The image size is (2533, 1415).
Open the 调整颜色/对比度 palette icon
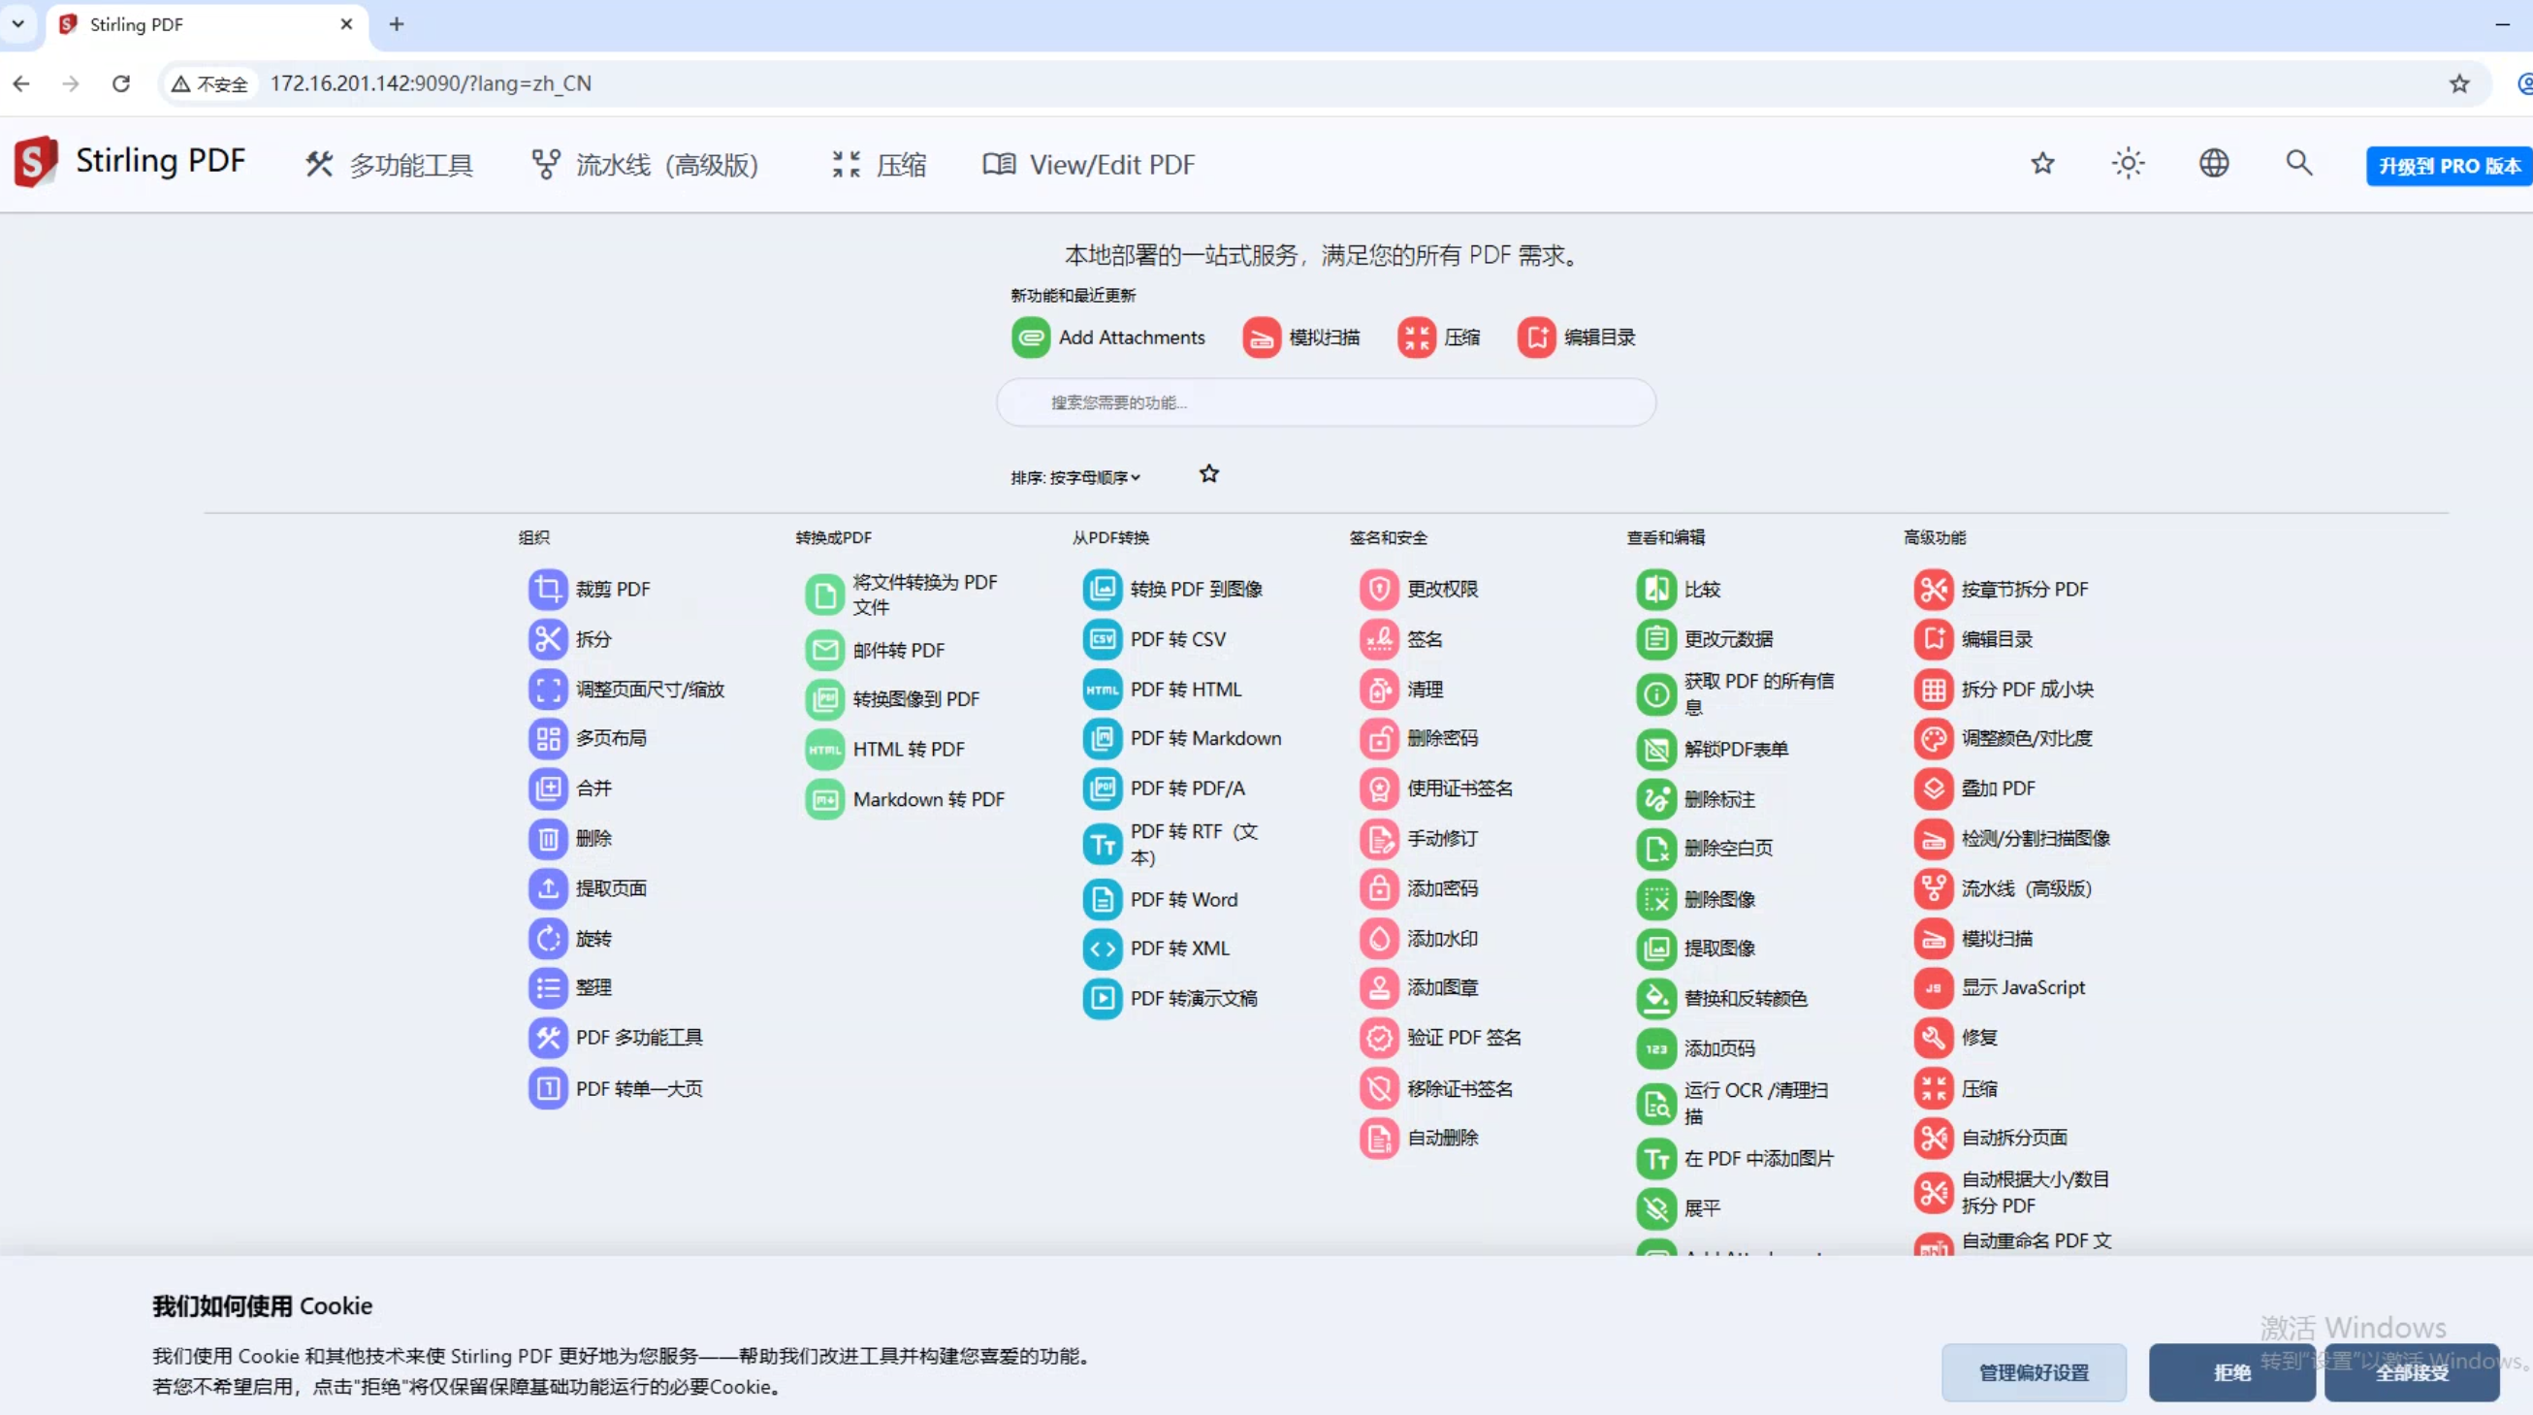[x=1934, y=738]
